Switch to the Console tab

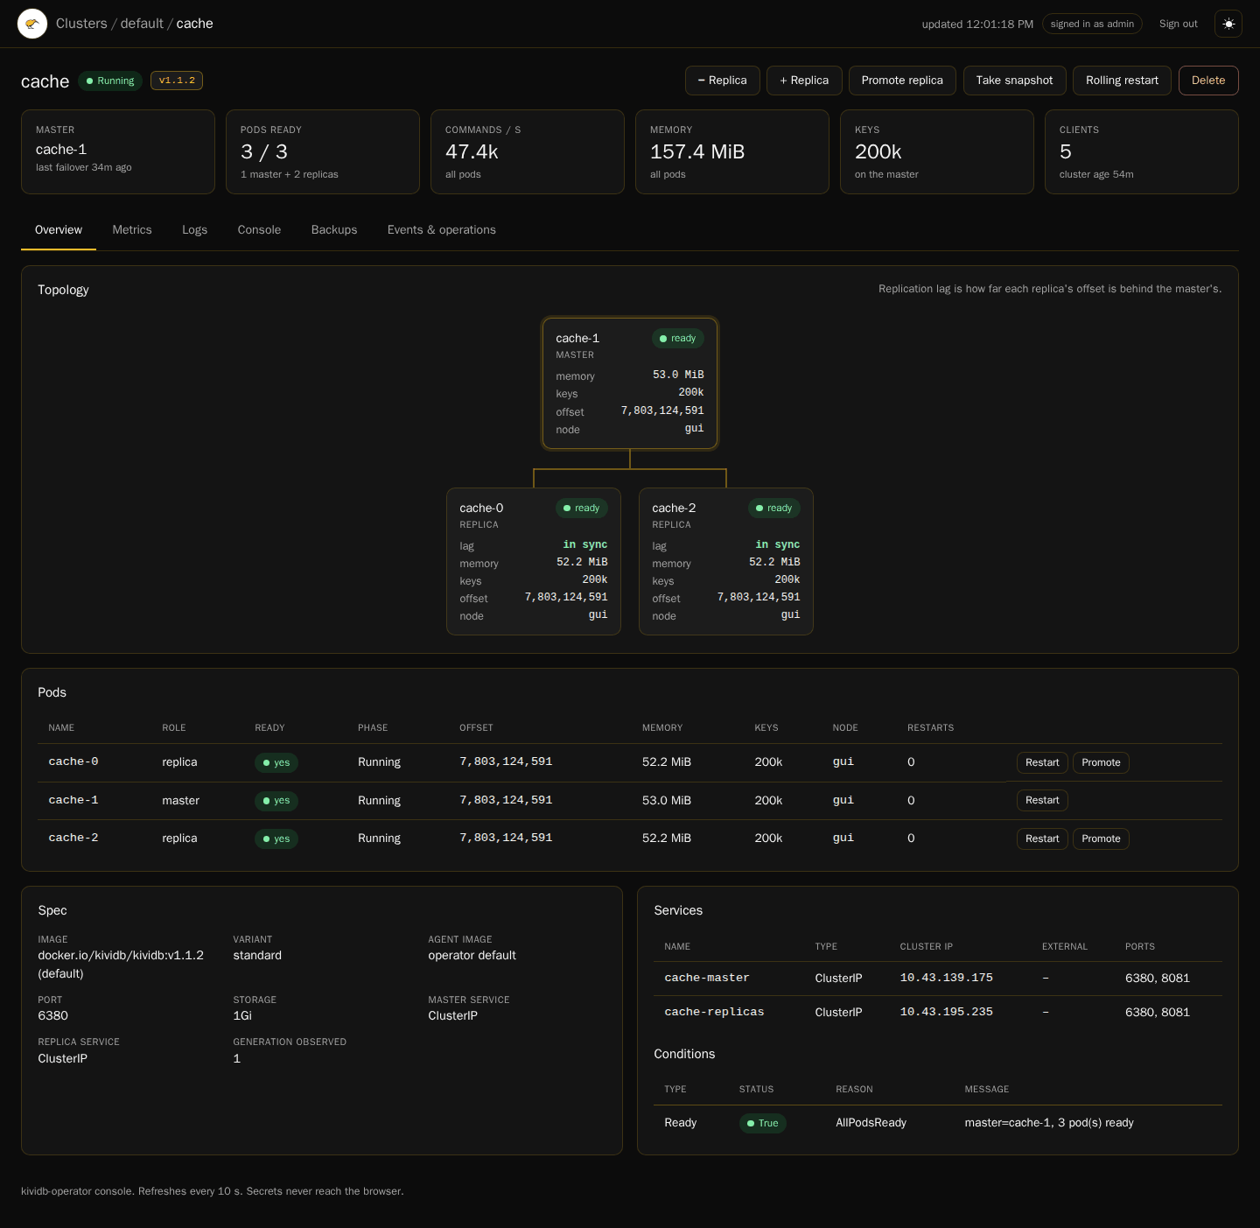pyautogui.click(x=259, y=230)
